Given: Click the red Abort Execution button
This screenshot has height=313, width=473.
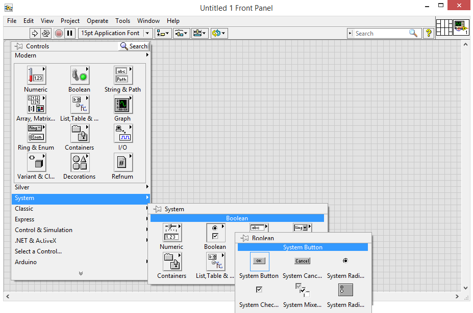Looking at the screenshot, I should [x=59, y=33].
